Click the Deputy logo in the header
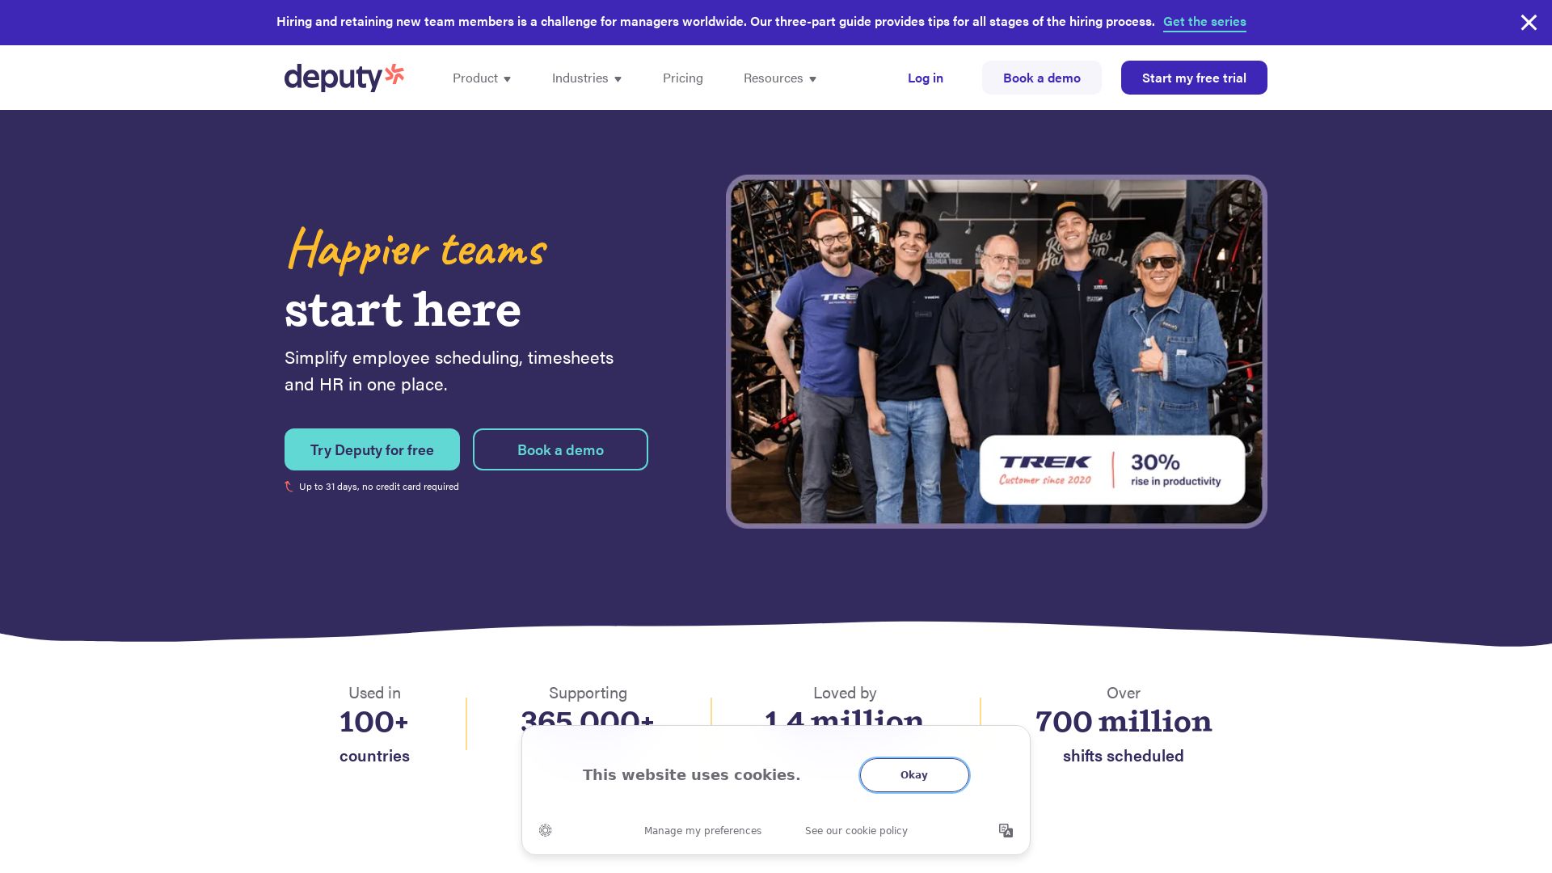The height and width of the screenshot is (873, 1552). click(344, 78)
